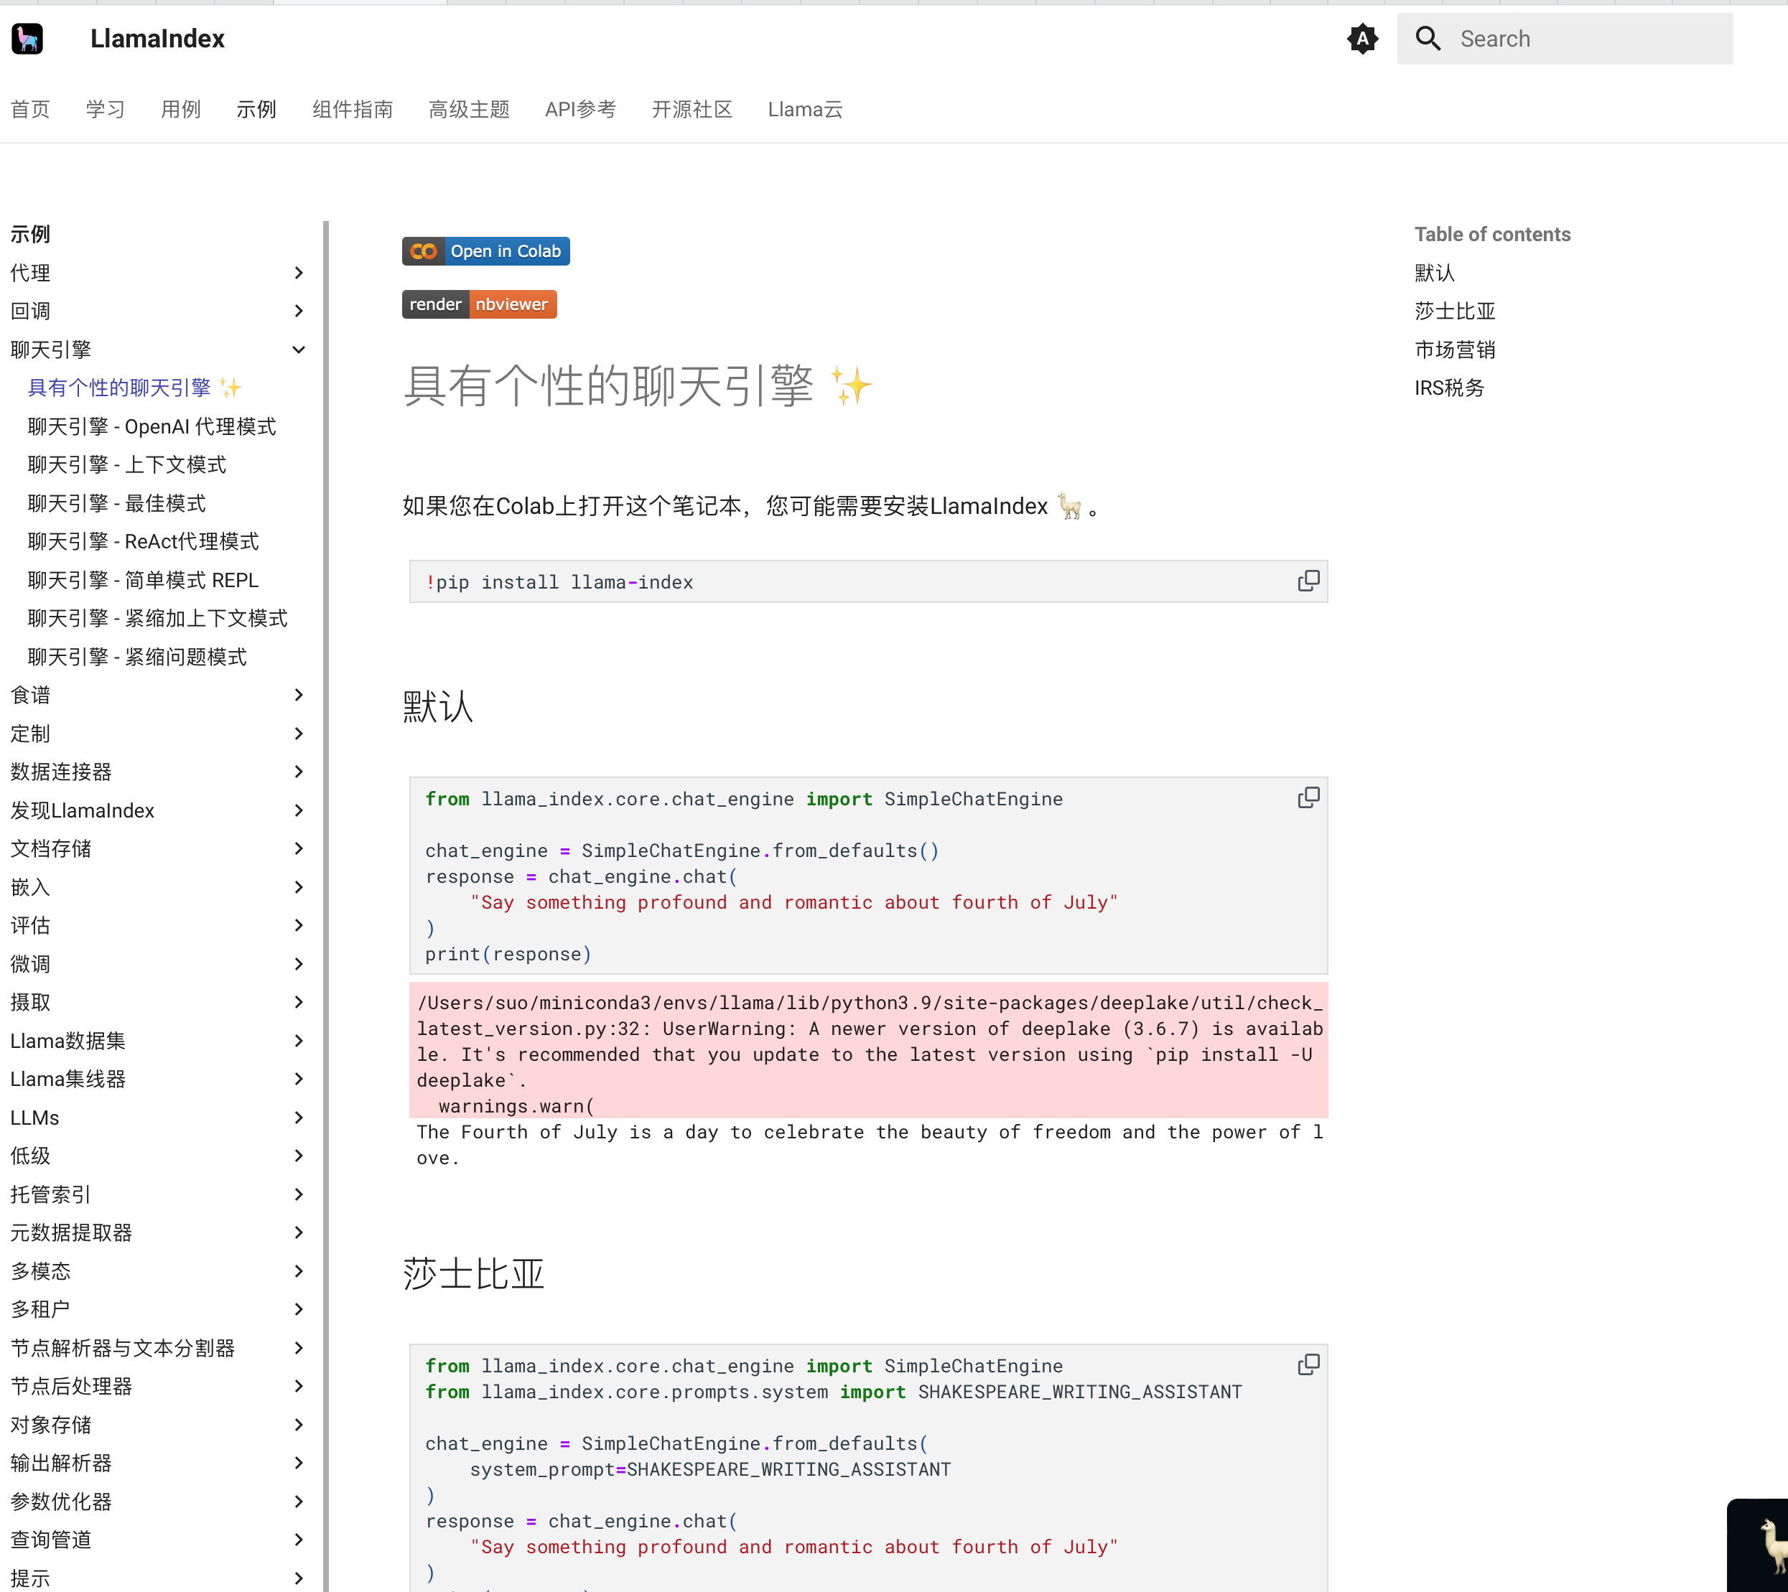1788x1592 pixels.
Task: Collapse the 聊天引擎 sidebar section
Action: point(299,350)
